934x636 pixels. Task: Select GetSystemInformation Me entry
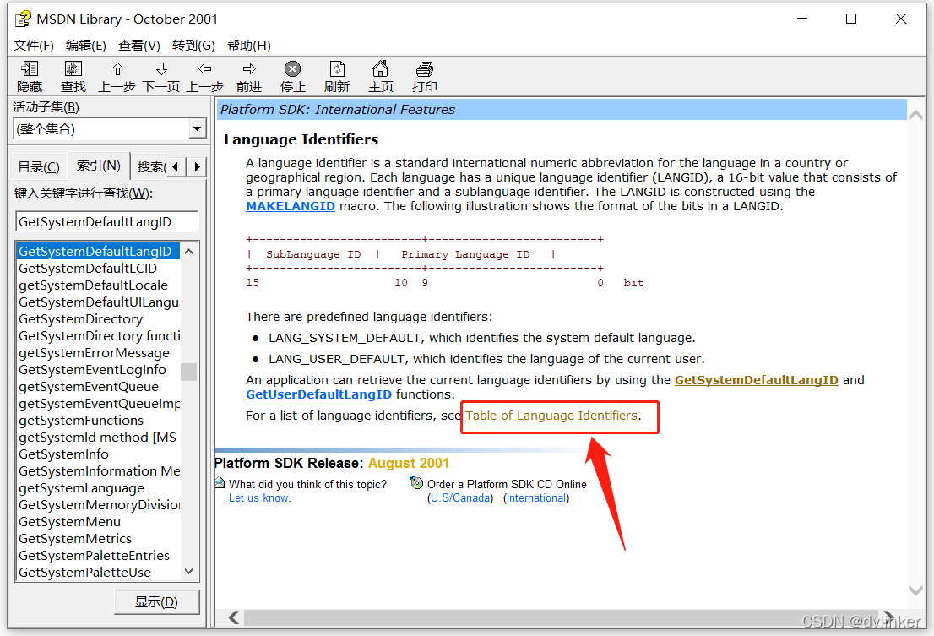click(98, 471)
